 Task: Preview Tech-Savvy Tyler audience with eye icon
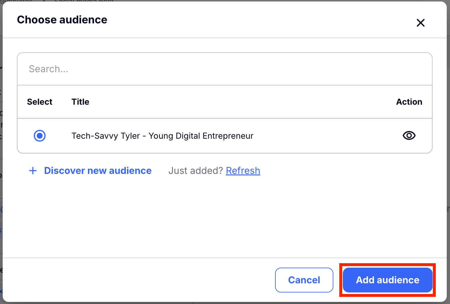click(x=409, y=136)
